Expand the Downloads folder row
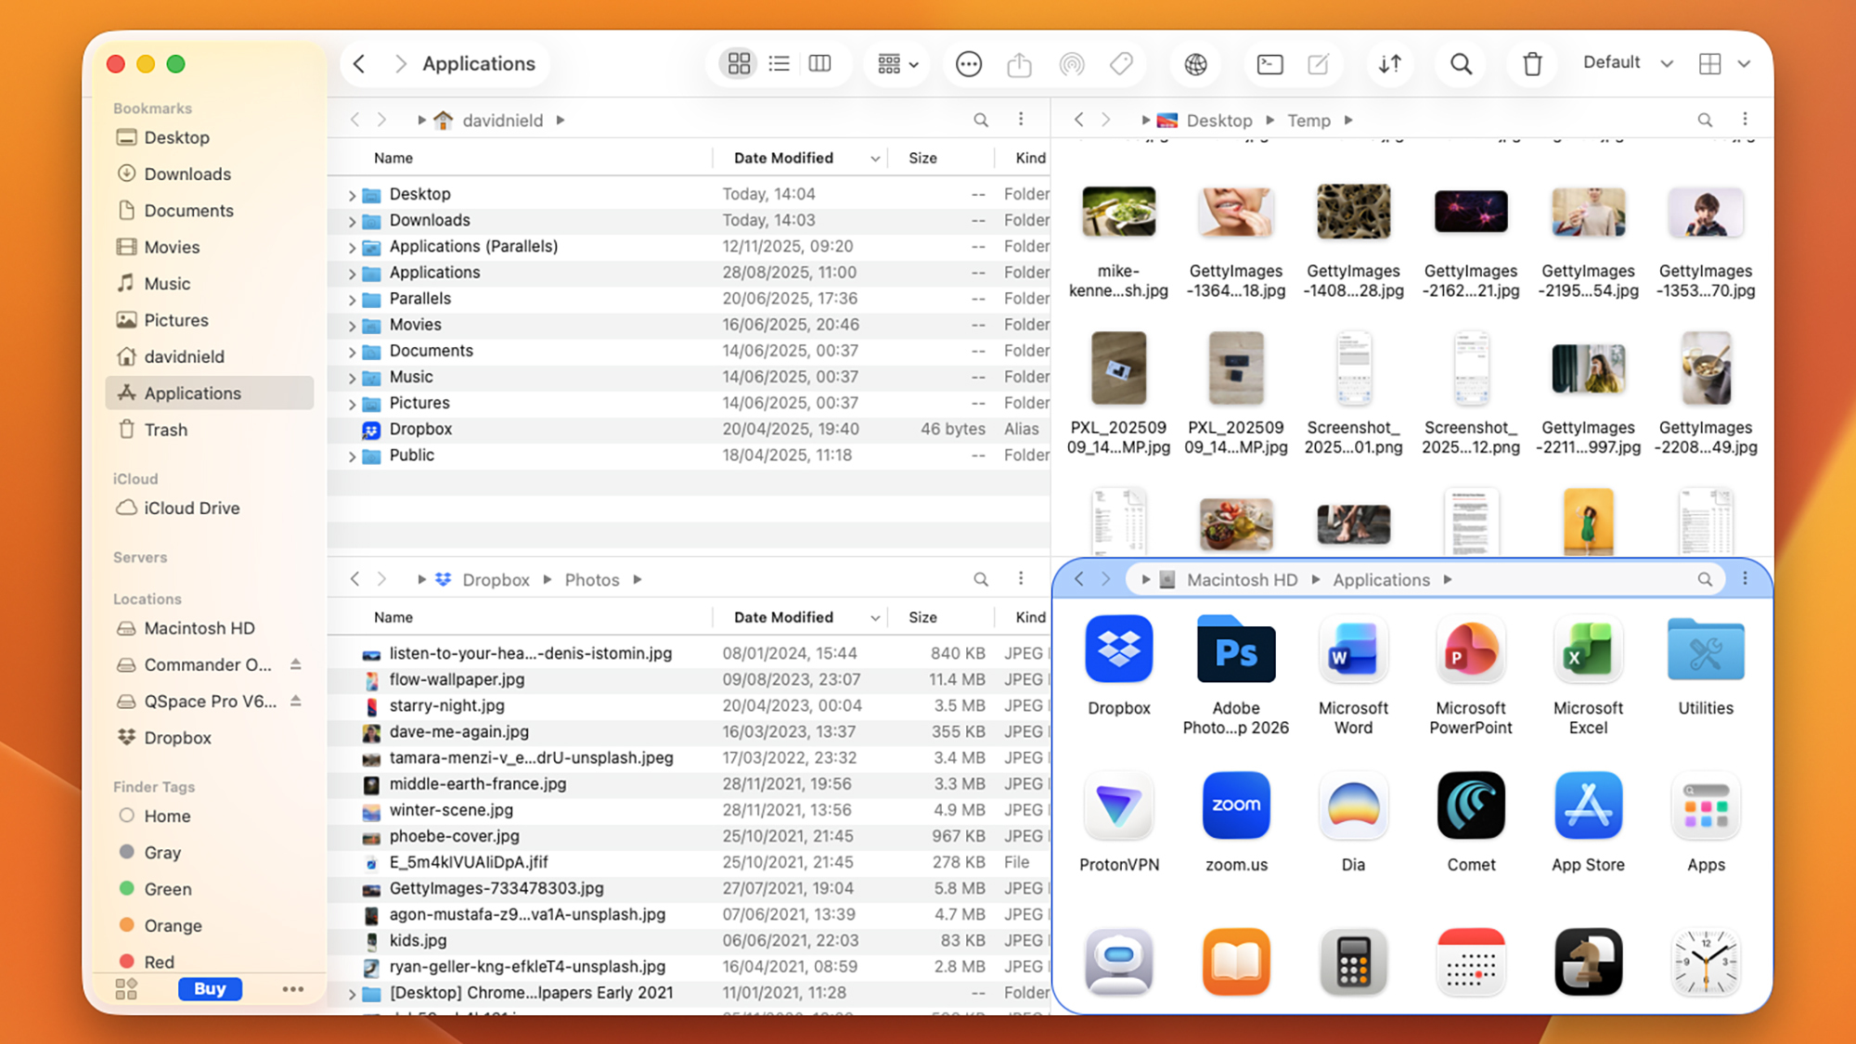The image size is (1856, 1044). [353, 221]
